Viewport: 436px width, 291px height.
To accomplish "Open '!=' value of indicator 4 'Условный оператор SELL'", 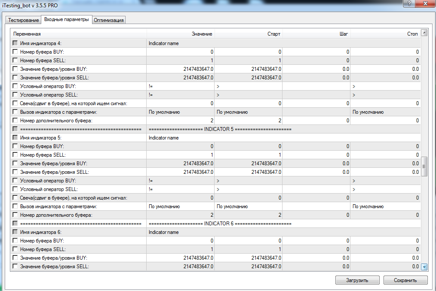I will pyautogui.click(x=151, y=95).
